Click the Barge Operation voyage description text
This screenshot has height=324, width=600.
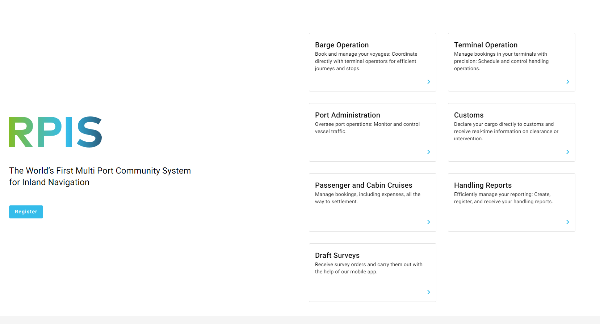[366, 61]
